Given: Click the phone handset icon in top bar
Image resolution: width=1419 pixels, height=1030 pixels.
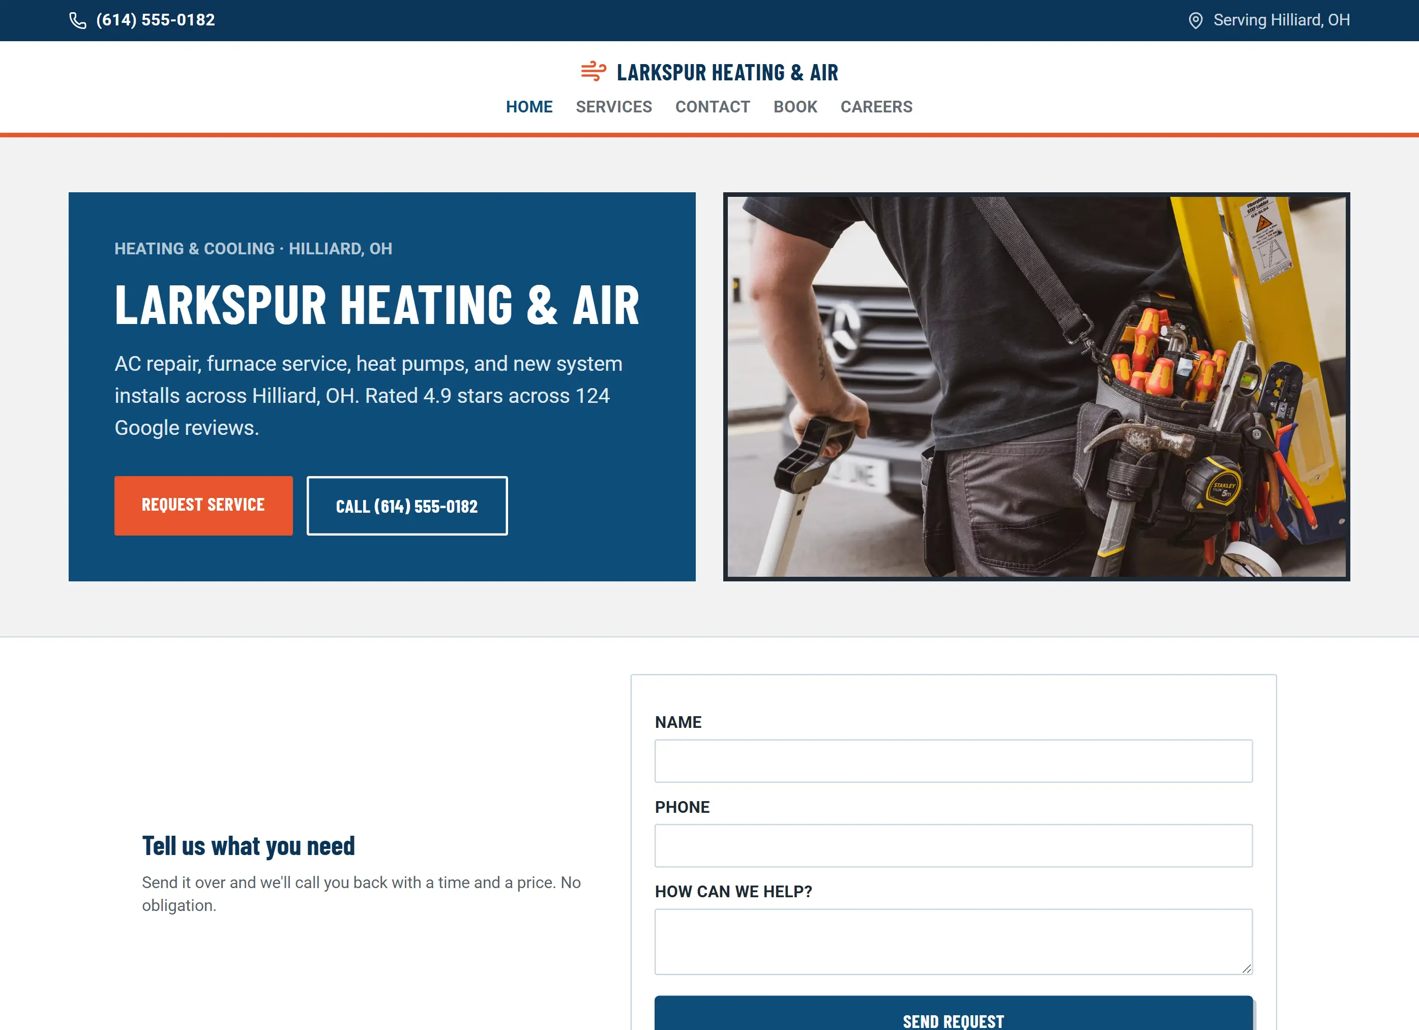Looking at the screenshot, I should (x=78, y=21).
